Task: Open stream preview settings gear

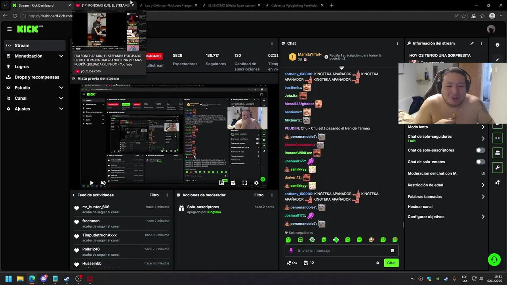Action: point(256,183)
